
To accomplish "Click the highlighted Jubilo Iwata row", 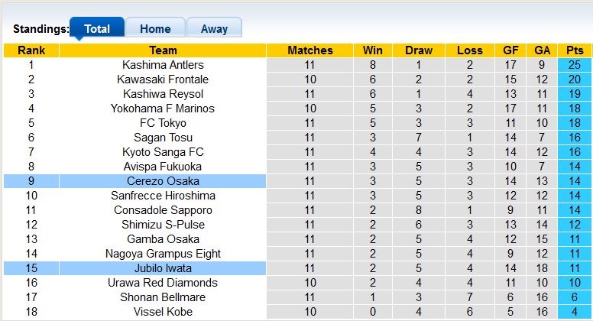I will pos(163,268).
